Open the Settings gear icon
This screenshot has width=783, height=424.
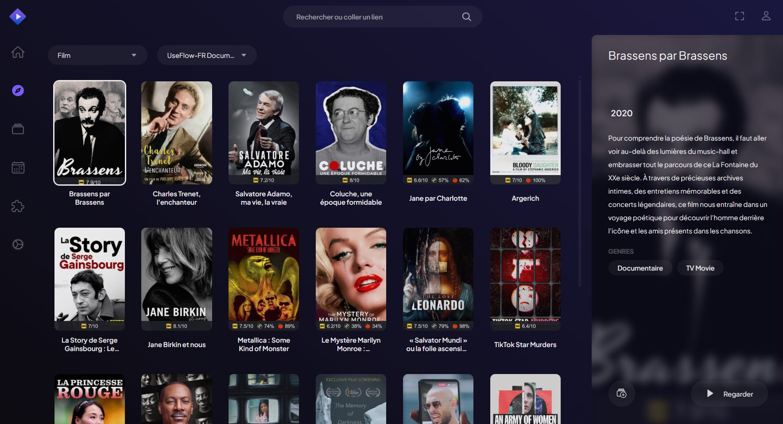(x=18, y=244)
